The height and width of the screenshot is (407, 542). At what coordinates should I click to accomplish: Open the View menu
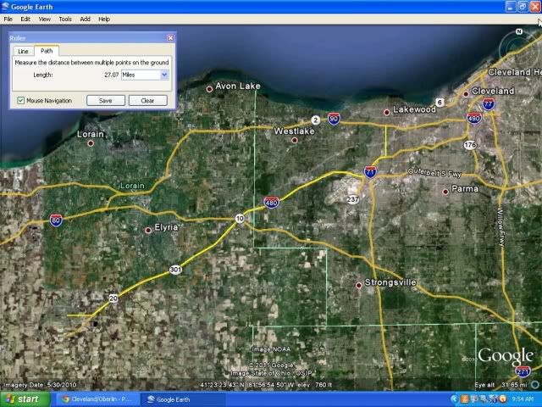coord(45,19)
